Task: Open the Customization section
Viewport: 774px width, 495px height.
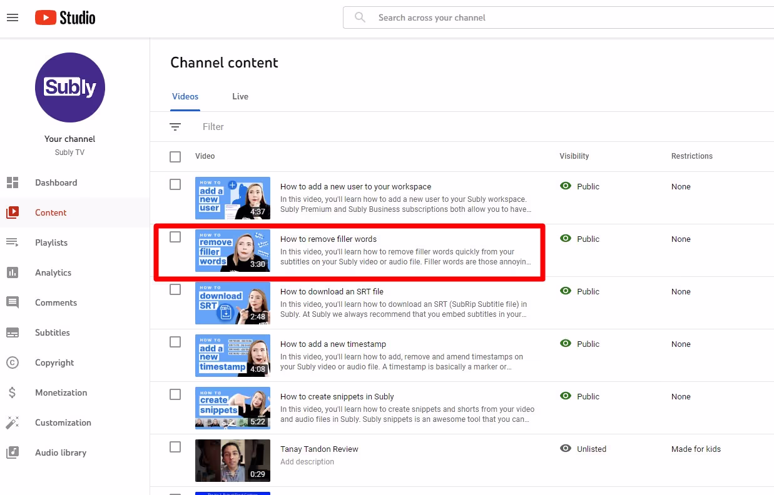Action: tap(63, 422)
